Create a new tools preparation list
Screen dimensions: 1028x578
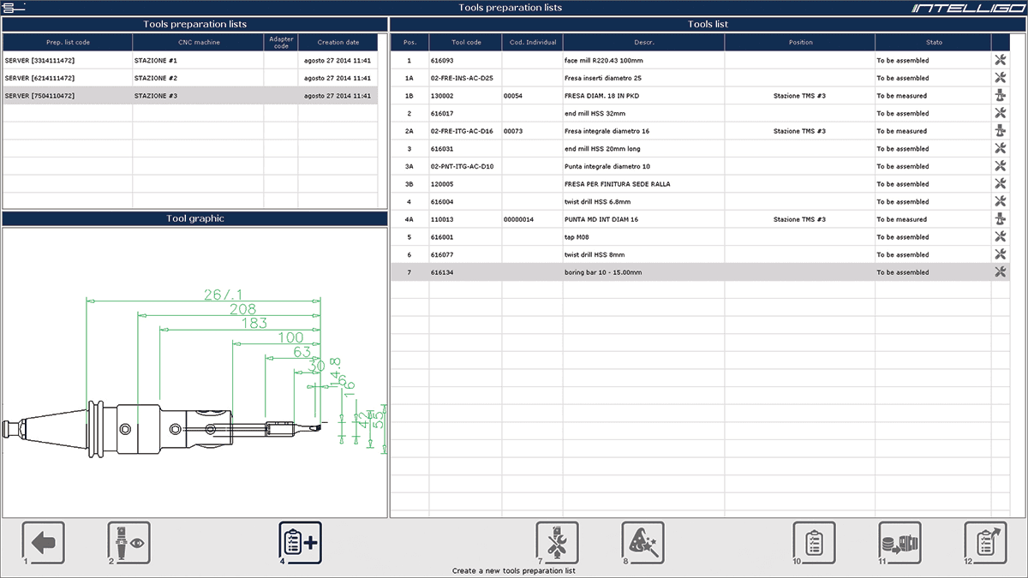point(300,543)
